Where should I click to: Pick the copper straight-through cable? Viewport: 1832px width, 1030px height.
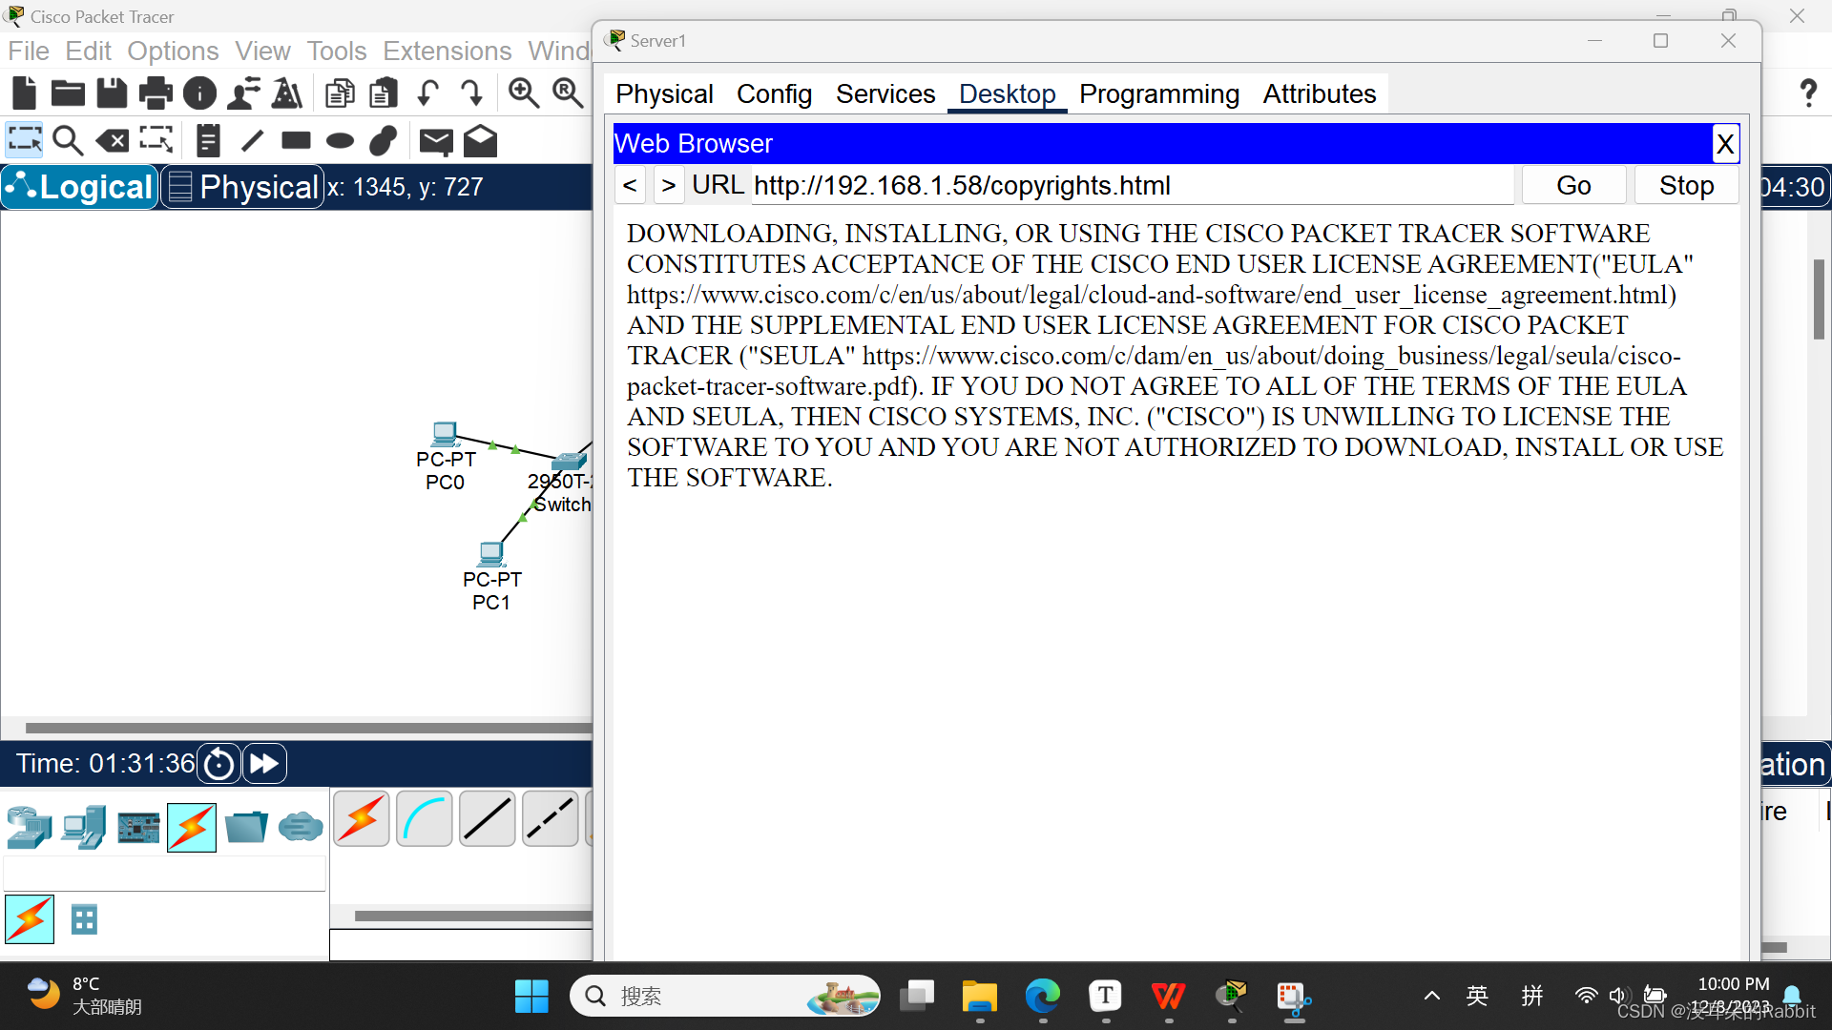488,818
